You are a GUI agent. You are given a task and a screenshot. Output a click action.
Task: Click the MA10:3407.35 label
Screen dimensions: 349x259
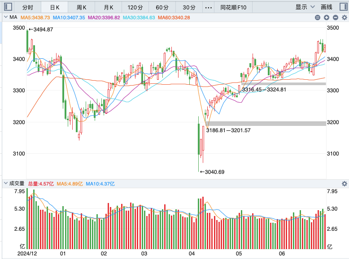pyautogui.click(x=69, y=17)
